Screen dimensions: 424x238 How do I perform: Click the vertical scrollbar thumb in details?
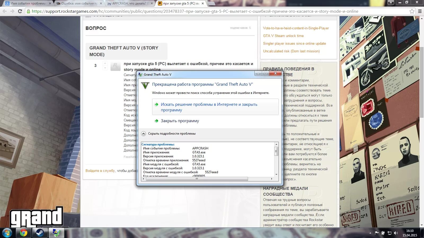point(276,152)
